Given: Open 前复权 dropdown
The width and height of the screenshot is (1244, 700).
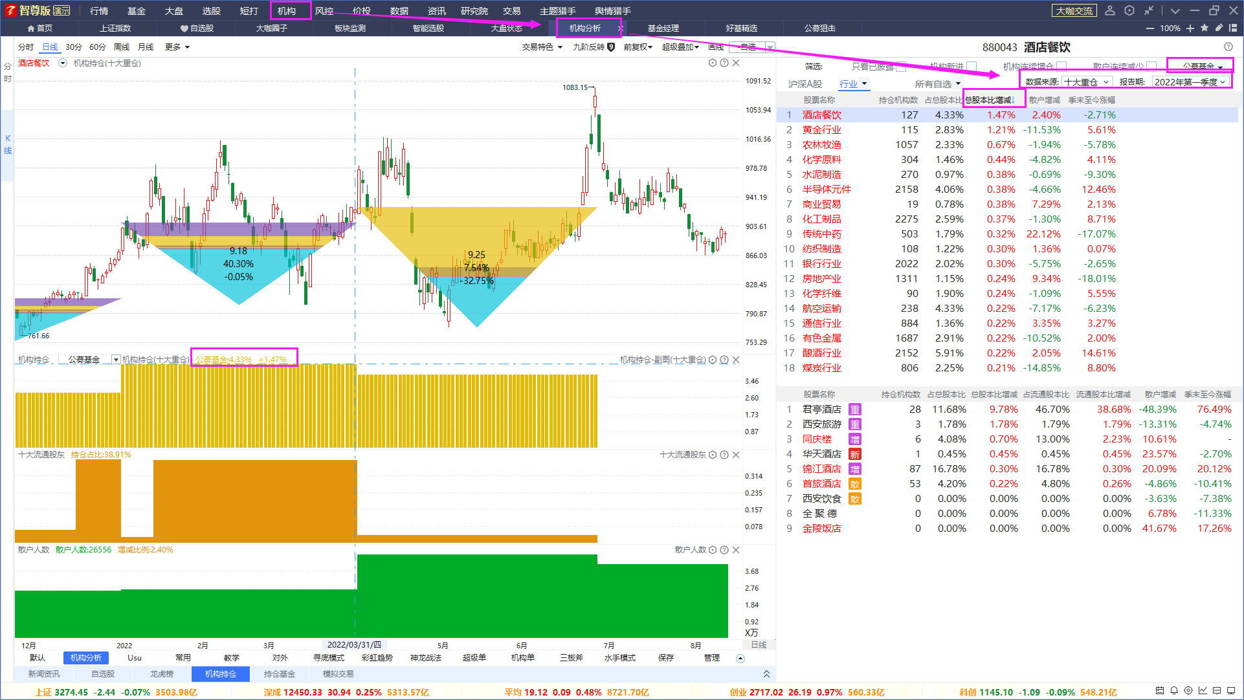Looking at the screenshot, I should pos(638,47).
